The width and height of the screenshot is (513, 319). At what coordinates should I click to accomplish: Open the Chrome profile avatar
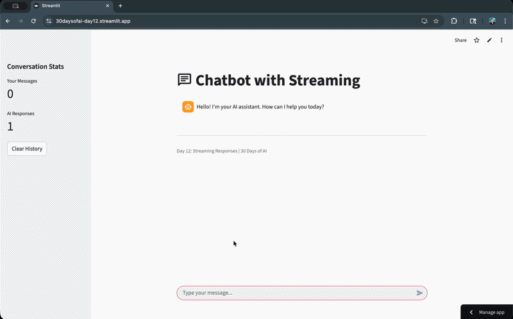tap(492, 20)
